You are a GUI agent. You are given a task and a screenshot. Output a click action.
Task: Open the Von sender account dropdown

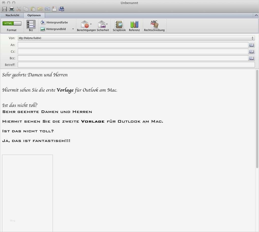pyautogui.click(x=252, y=38)
